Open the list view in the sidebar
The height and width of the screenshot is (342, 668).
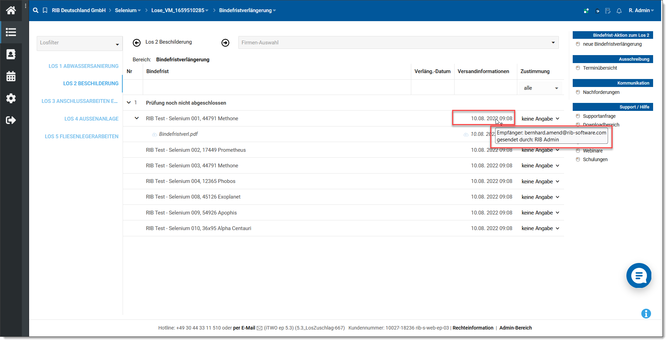coord(11,32)
